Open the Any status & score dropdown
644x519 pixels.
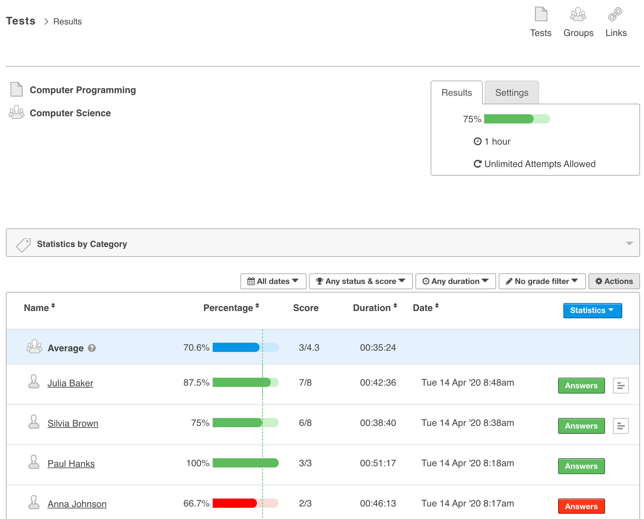point(361,281)
